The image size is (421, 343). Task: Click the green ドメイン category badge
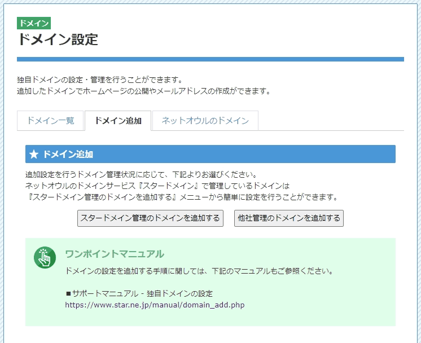[x=34, y=23]
